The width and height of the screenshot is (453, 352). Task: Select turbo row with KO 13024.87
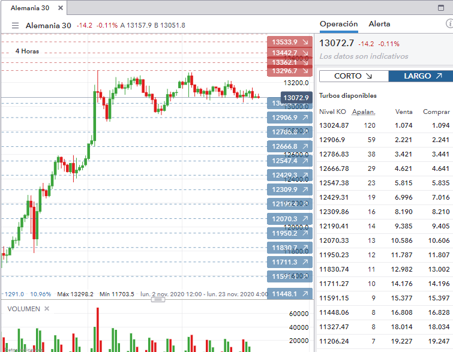(x=385, y=125)
